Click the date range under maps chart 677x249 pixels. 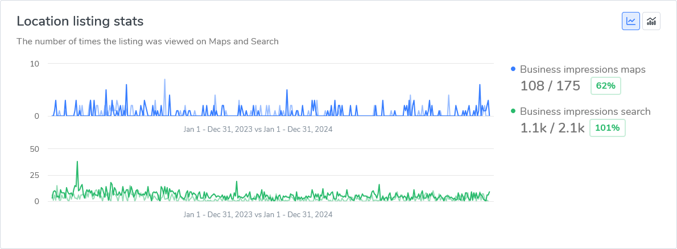tap(258, 129)
